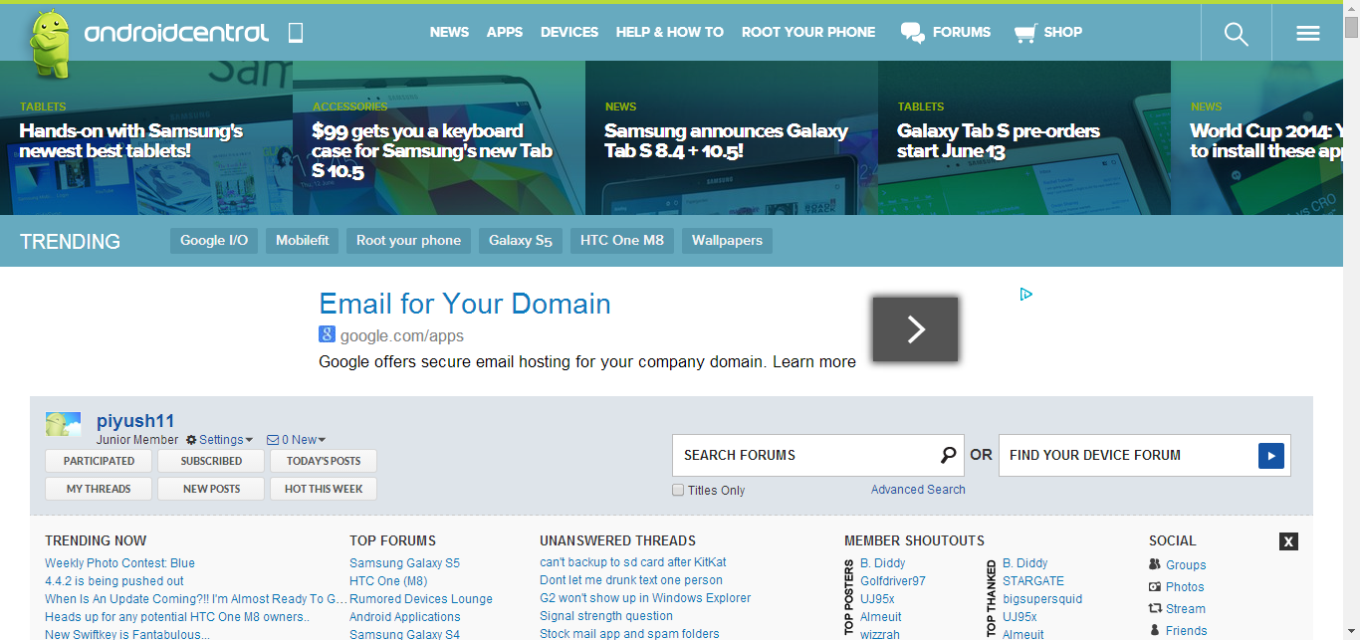Viewport: 1360px width, 640px height.
Task: Open Golfdriver97 top poster profile
Action: 893,581
